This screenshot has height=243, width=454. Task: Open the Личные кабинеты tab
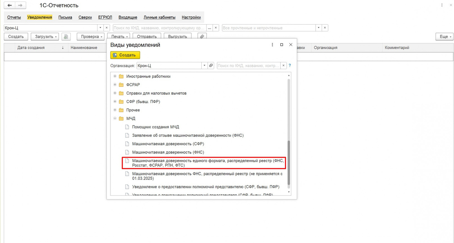click(159, 17)
